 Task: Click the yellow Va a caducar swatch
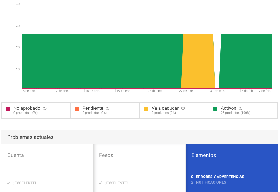tap(146, 109)
